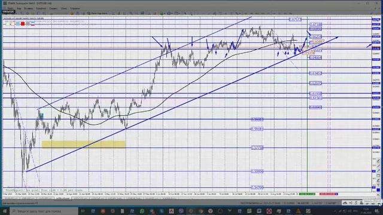Open the Windows Start menu
Image resolution: width=383 pixels, height=215 pixels.
pos(5,211)
